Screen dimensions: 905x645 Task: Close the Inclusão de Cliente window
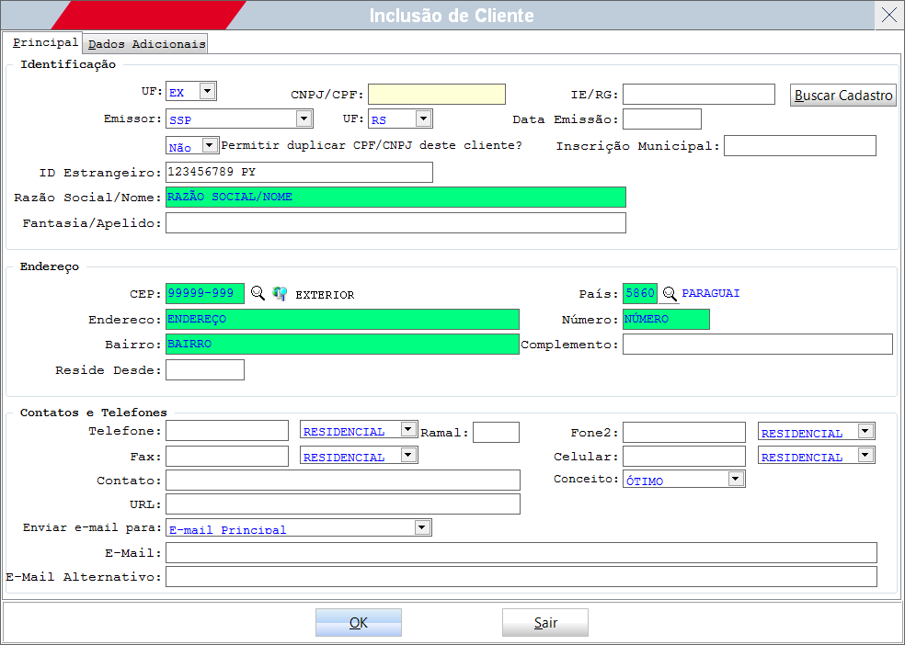889,15
